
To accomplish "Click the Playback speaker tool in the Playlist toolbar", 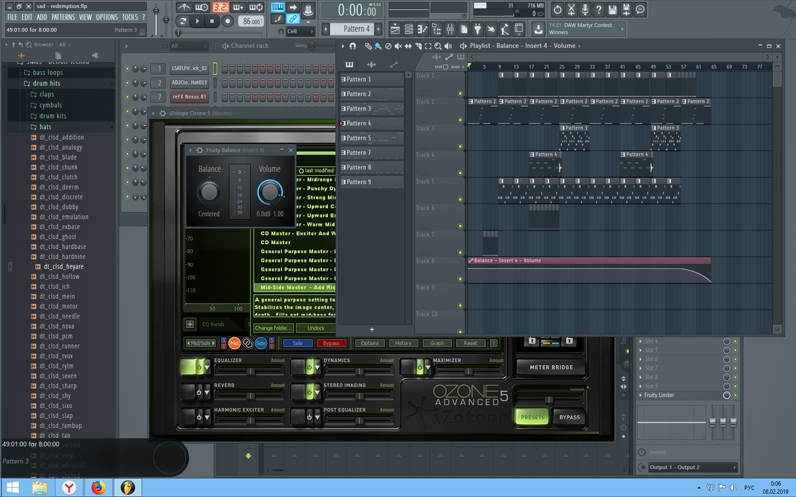I will coord(448,46).
